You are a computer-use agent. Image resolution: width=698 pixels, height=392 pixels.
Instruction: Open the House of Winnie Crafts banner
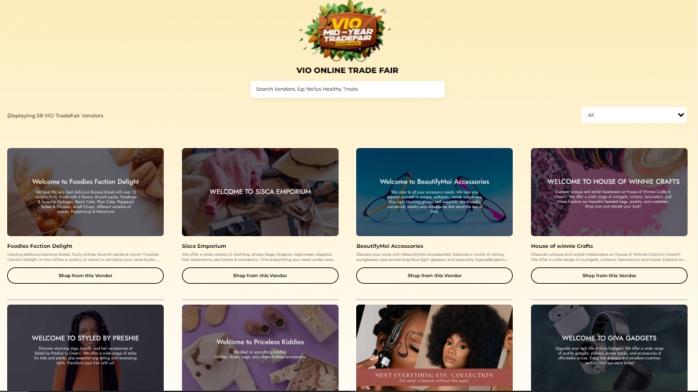609,192
